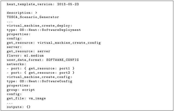The image size is (174, 111).
Task: Click the 'get_file: vm_image' line
Action: tap(26, 98)
